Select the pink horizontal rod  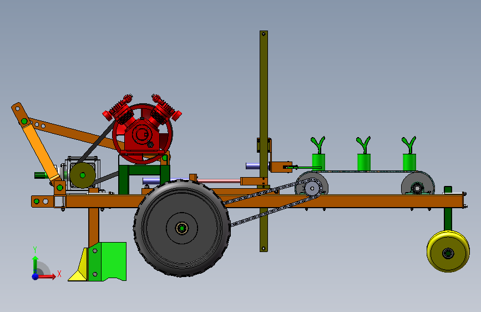pos(219,181)
